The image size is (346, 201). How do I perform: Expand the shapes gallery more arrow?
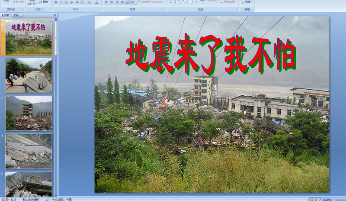(196, 2)
